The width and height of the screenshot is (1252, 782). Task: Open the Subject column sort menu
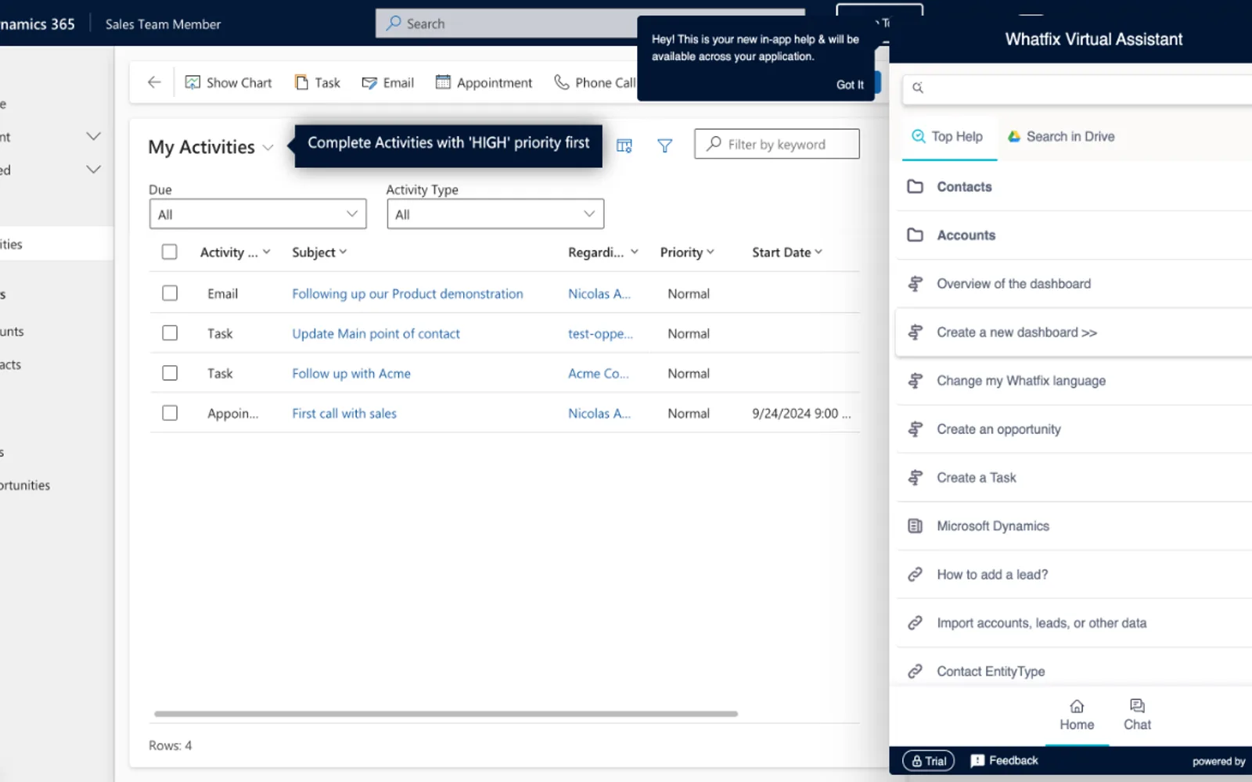(x=319, y=253)
